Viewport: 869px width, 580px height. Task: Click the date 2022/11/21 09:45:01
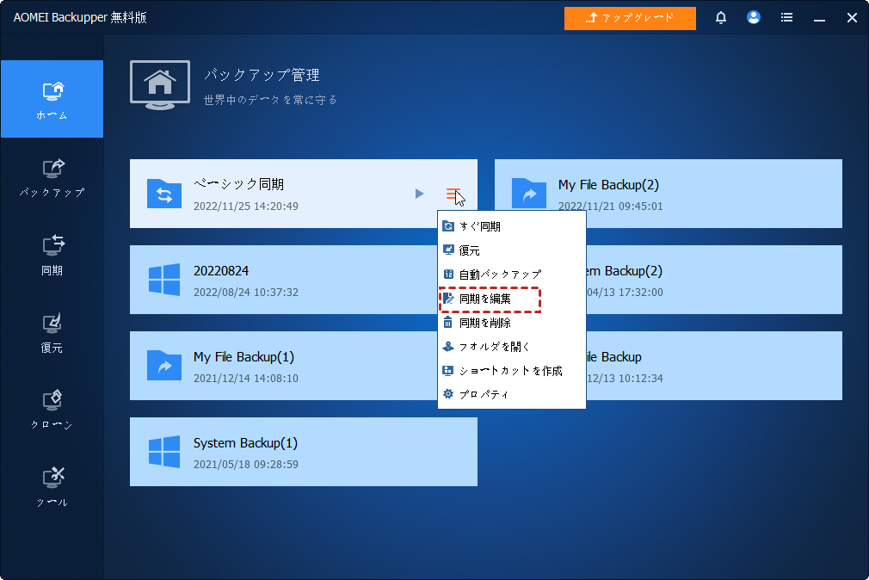click(x=611, y=207)
